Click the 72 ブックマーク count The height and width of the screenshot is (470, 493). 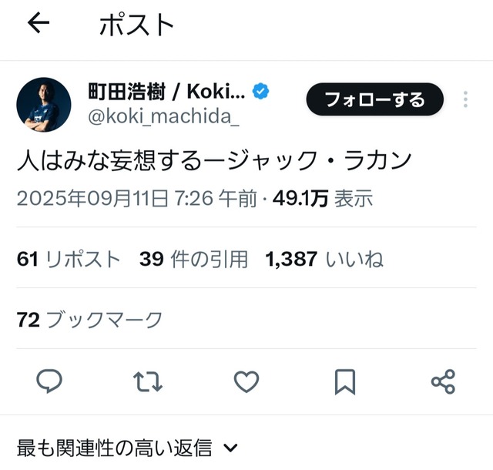pyautogui.click(x=89, y=320)
